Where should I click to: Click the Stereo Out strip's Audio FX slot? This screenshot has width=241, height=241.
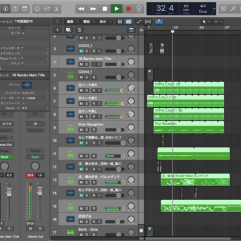point(35,130)
